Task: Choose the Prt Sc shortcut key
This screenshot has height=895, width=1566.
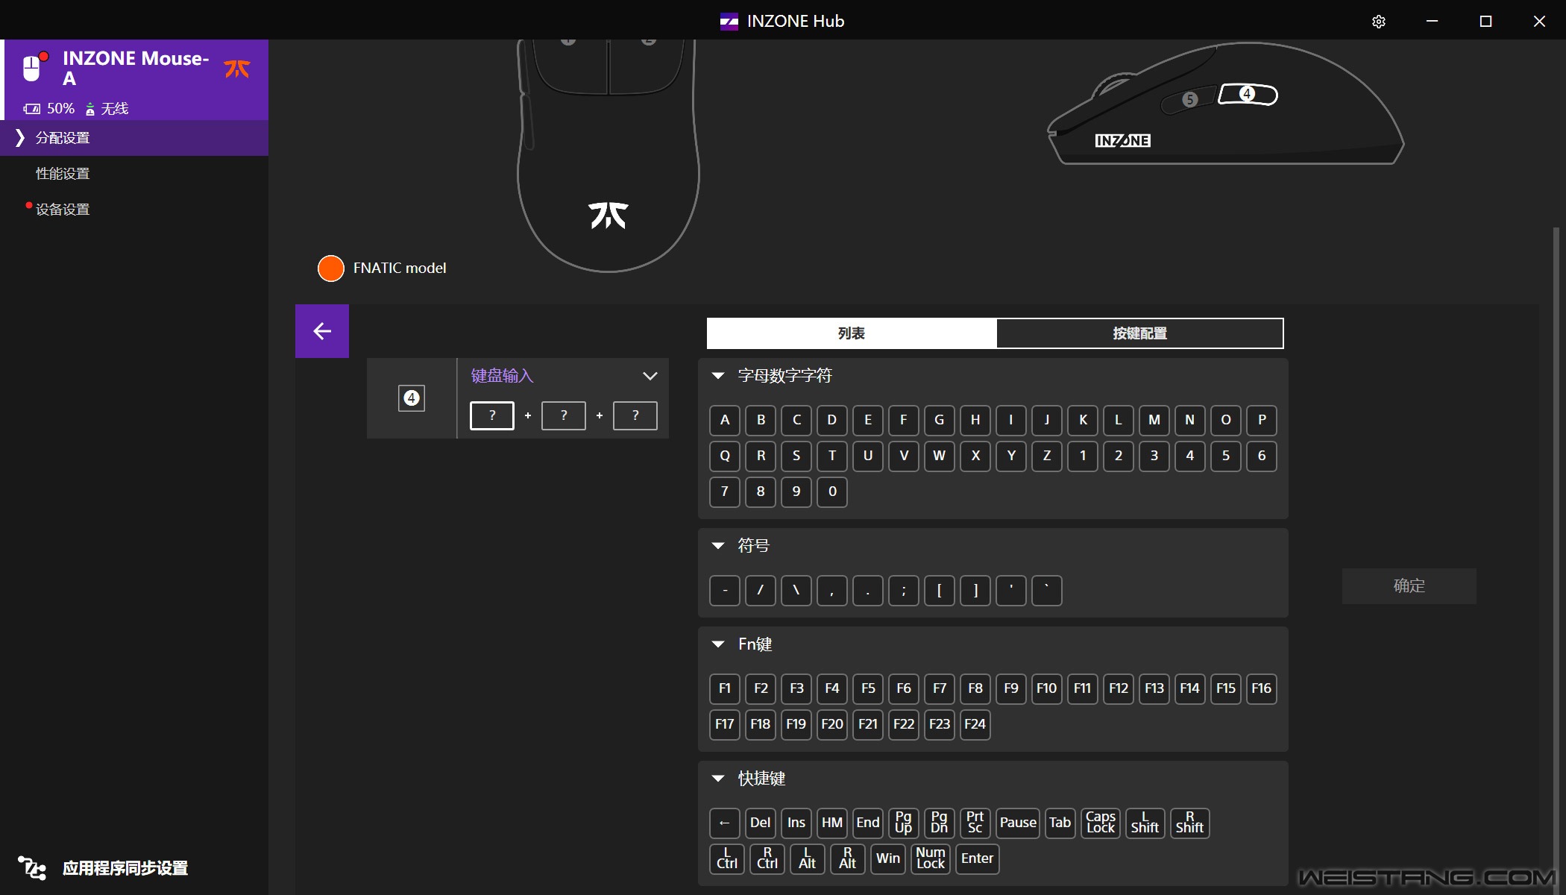Action: tap(975, 823)
